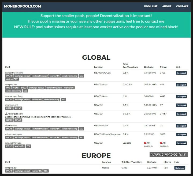
Task: Go to the ABOUT page
Action: pos(167,6)
